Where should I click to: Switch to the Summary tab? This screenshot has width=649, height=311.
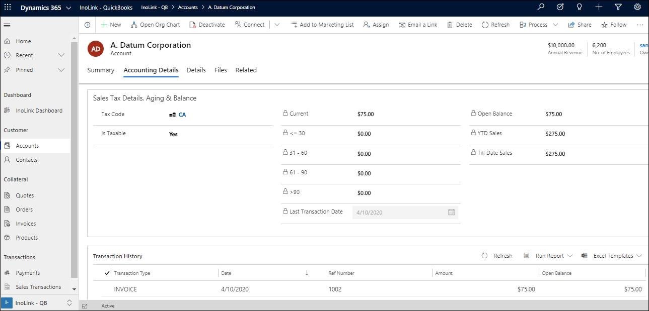(101, 70)
